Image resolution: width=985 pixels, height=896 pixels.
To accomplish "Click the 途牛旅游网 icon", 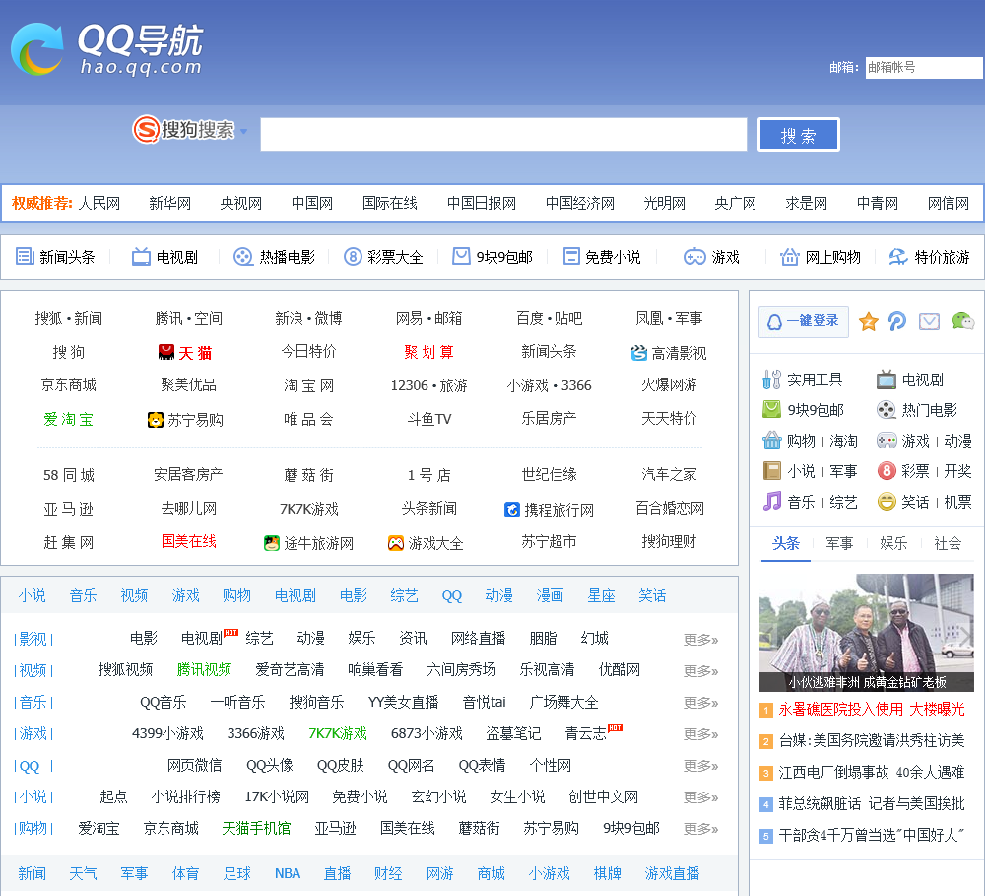I will pos(272,543).
